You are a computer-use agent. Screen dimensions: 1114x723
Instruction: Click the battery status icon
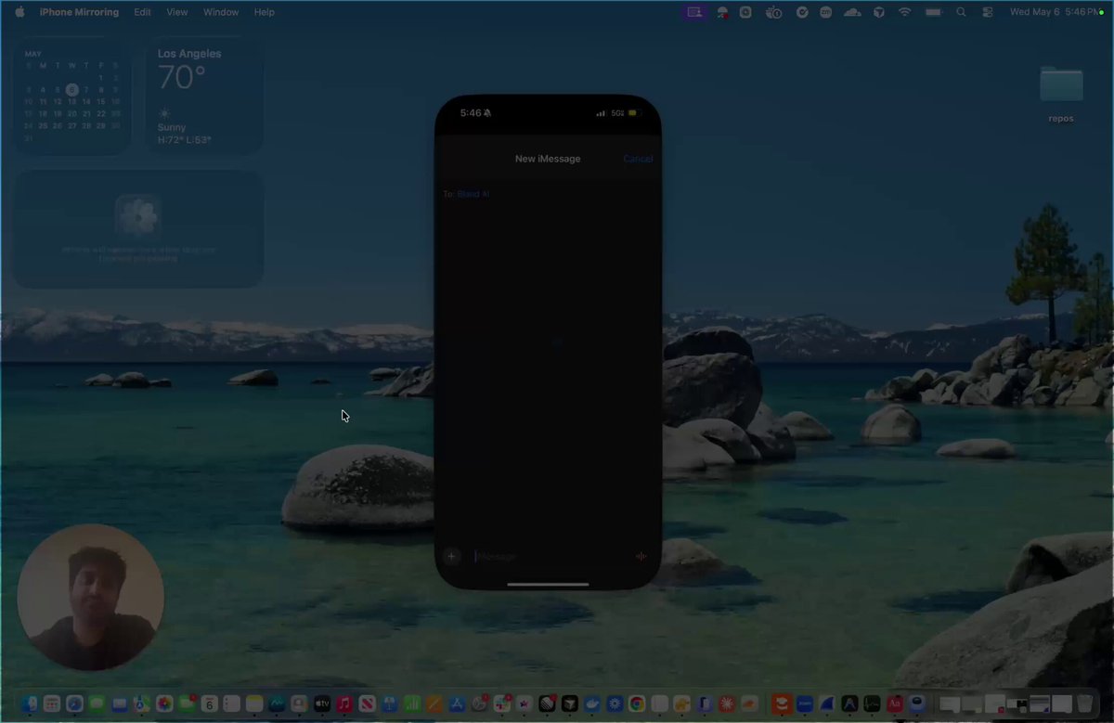pos(933,12)
